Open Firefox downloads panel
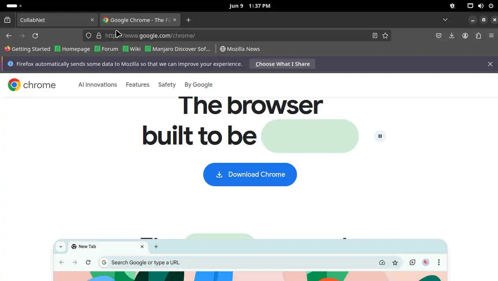The height and width of the screenshot is (281, 498). coord(452,35)
